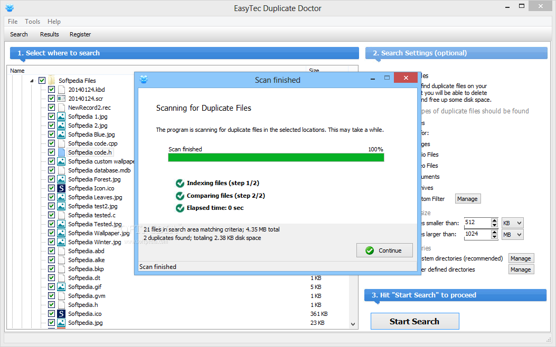Select the Softpedia.h file row
Image resolution: width=556 pixels, height=347 pixels.
tap(83, 305)
